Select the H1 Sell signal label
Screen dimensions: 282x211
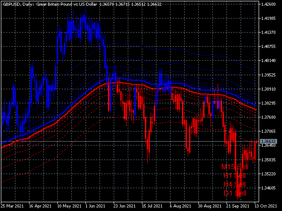pyautogui.click(x=234, y=176)
